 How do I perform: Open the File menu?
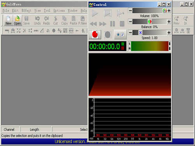click(6, 11)
